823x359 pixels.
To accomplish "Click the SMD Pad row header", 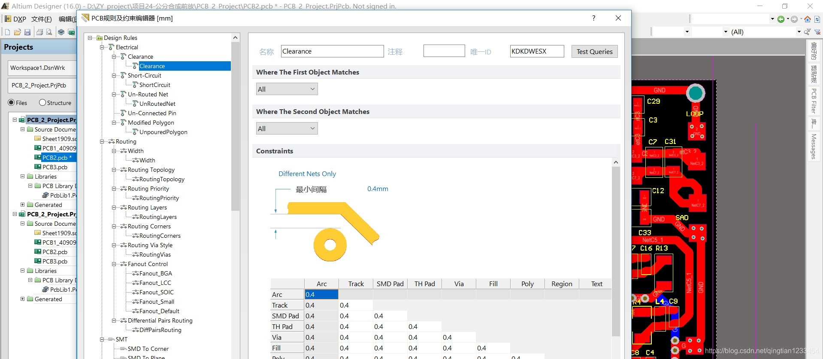I will [287, 316].
